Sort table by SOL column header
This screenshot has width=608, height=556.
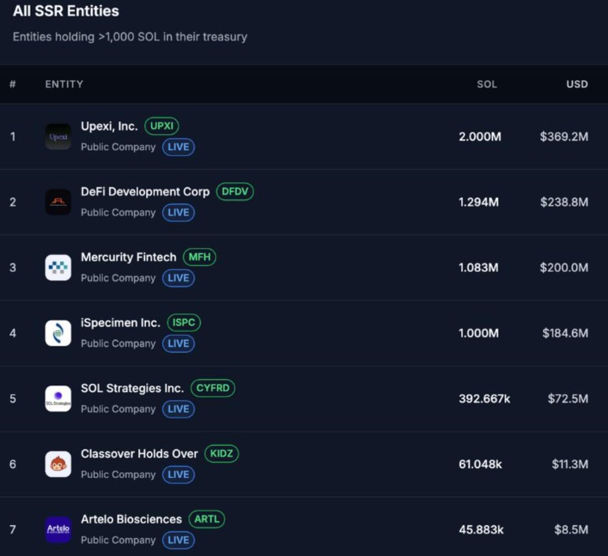(486, 84)
